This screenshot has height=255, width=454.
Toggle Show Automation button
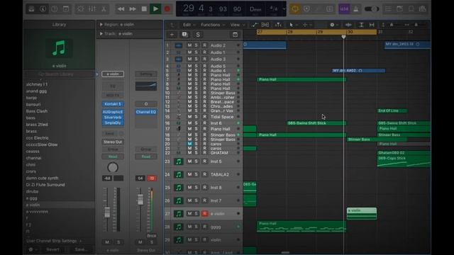[x=254, y=25]
